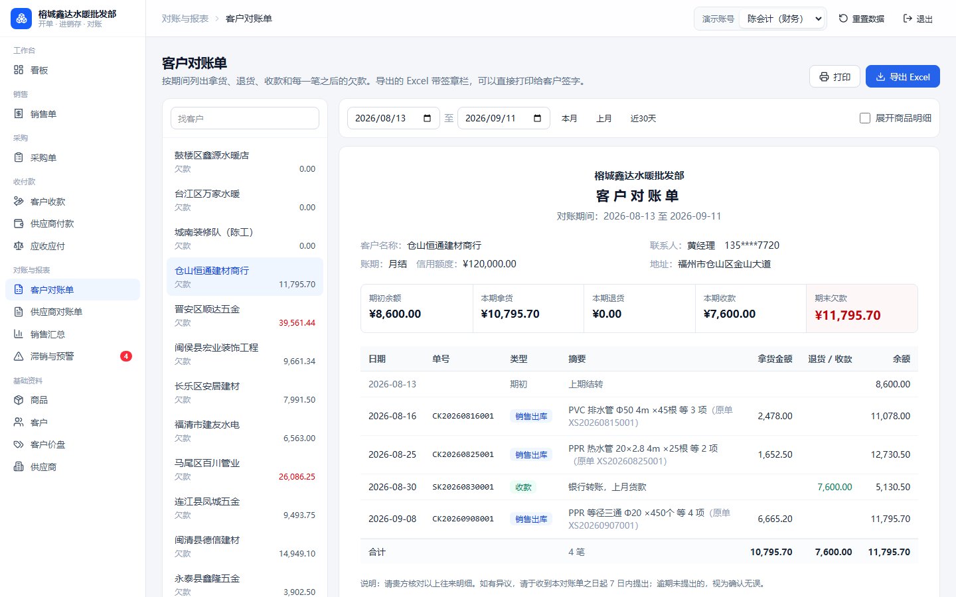Viewport: 956px width, 597px height.
Task: Click the 导出 Excel button
Action: tap(902, 77)
